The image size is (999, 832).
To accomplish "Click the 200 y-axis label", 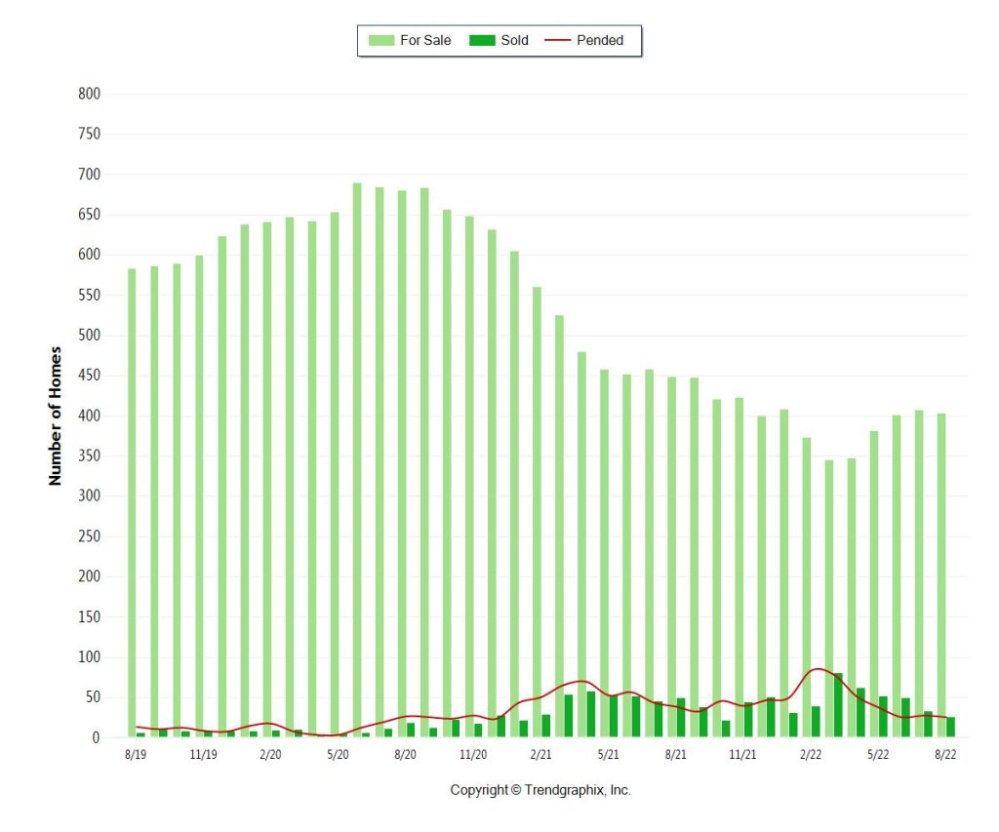I will [x=89, y=575].
